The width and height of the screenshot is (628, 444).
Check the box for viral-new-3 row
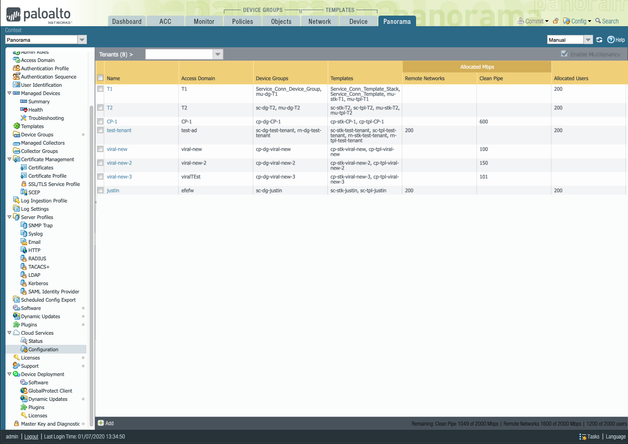pyautogui.click(x=100, y=177)
